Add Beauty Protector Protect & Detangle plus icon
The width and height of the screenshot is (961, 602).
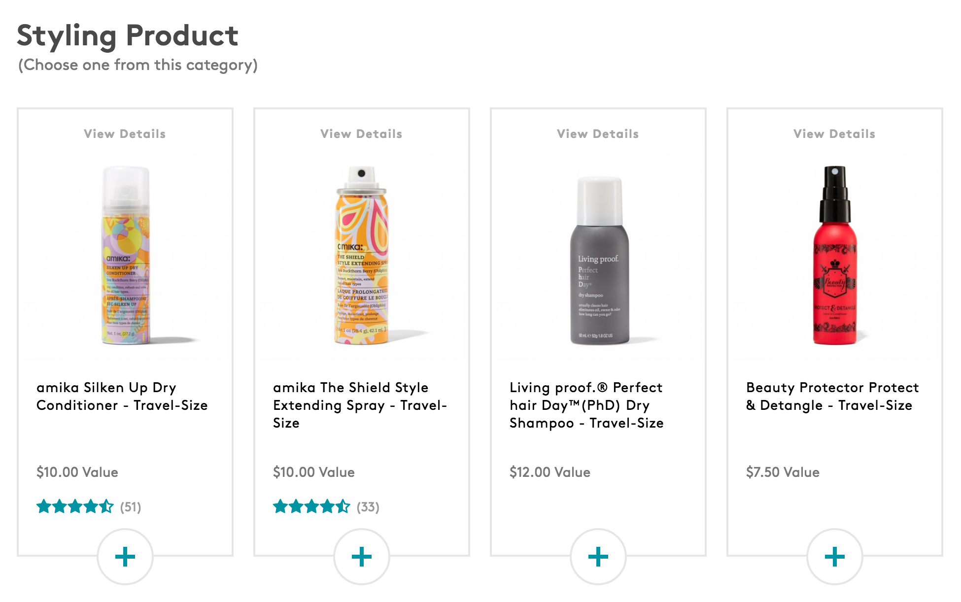(835, 557)
